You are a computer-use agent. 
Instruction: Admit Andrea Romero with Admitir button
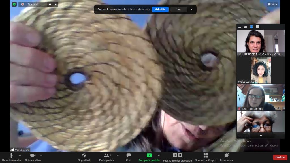click(x=160, y=9)
